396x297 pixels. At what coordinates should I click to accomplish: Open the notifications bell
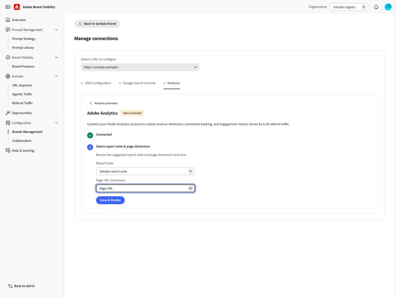click(376, 7)
